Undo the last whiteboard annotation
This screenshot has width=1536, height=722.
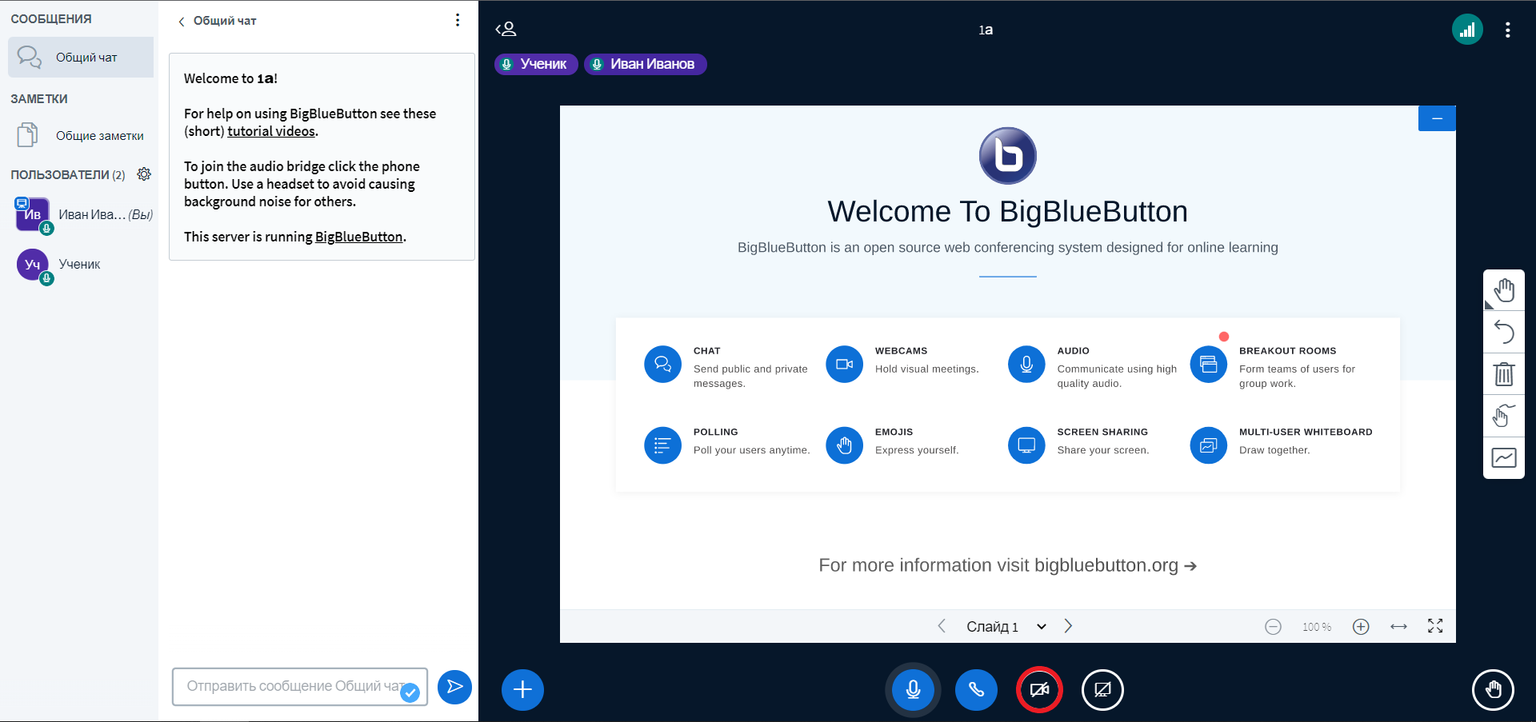coord(1504,332)
